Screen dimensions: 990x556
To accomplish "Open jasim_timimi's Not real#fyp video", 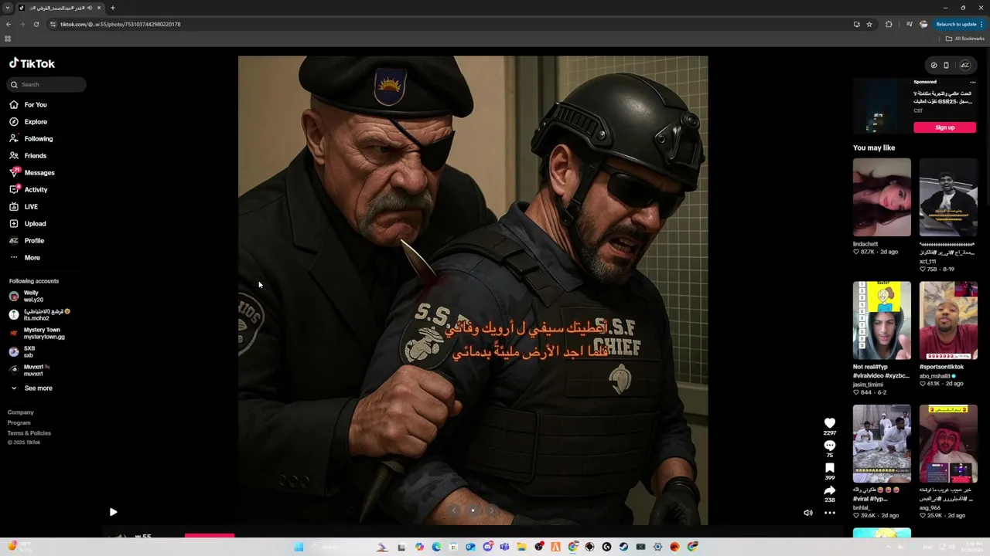I will pyautogui.click(x=882, y=320).
